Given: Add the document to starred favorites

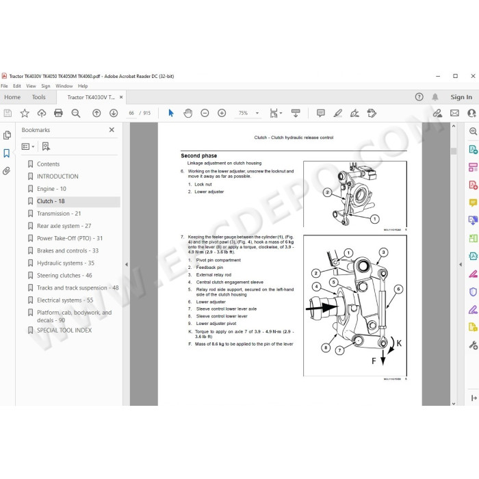Looking at the screenshot, I should click(x=25, y=114).
